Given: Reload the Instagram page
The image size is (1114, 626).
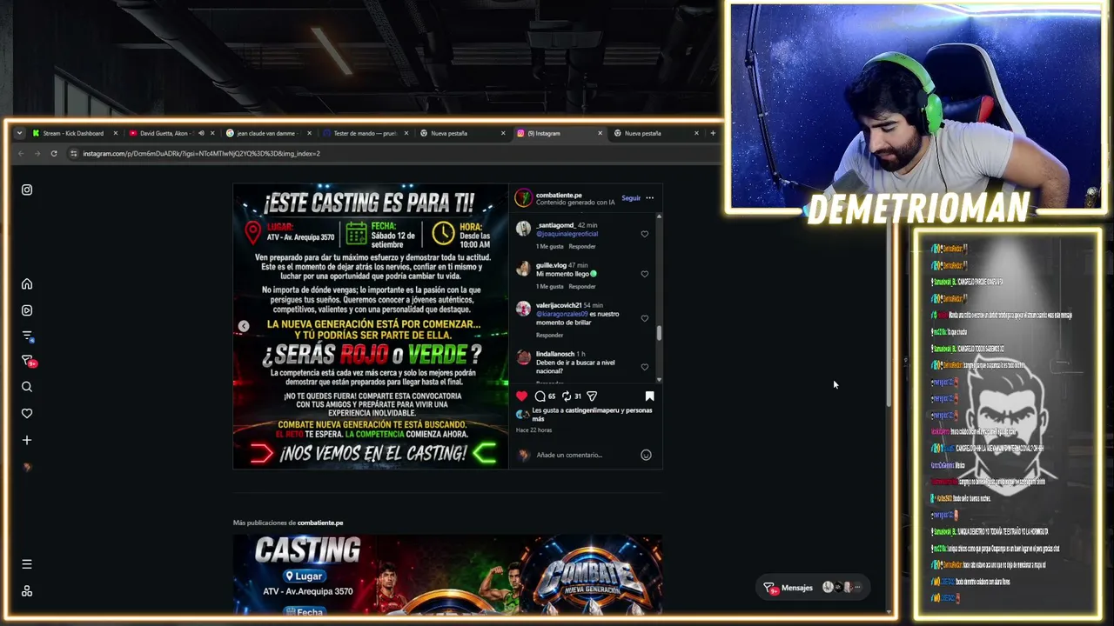Looking at the screenshot, I should click(x=54, y=154).
